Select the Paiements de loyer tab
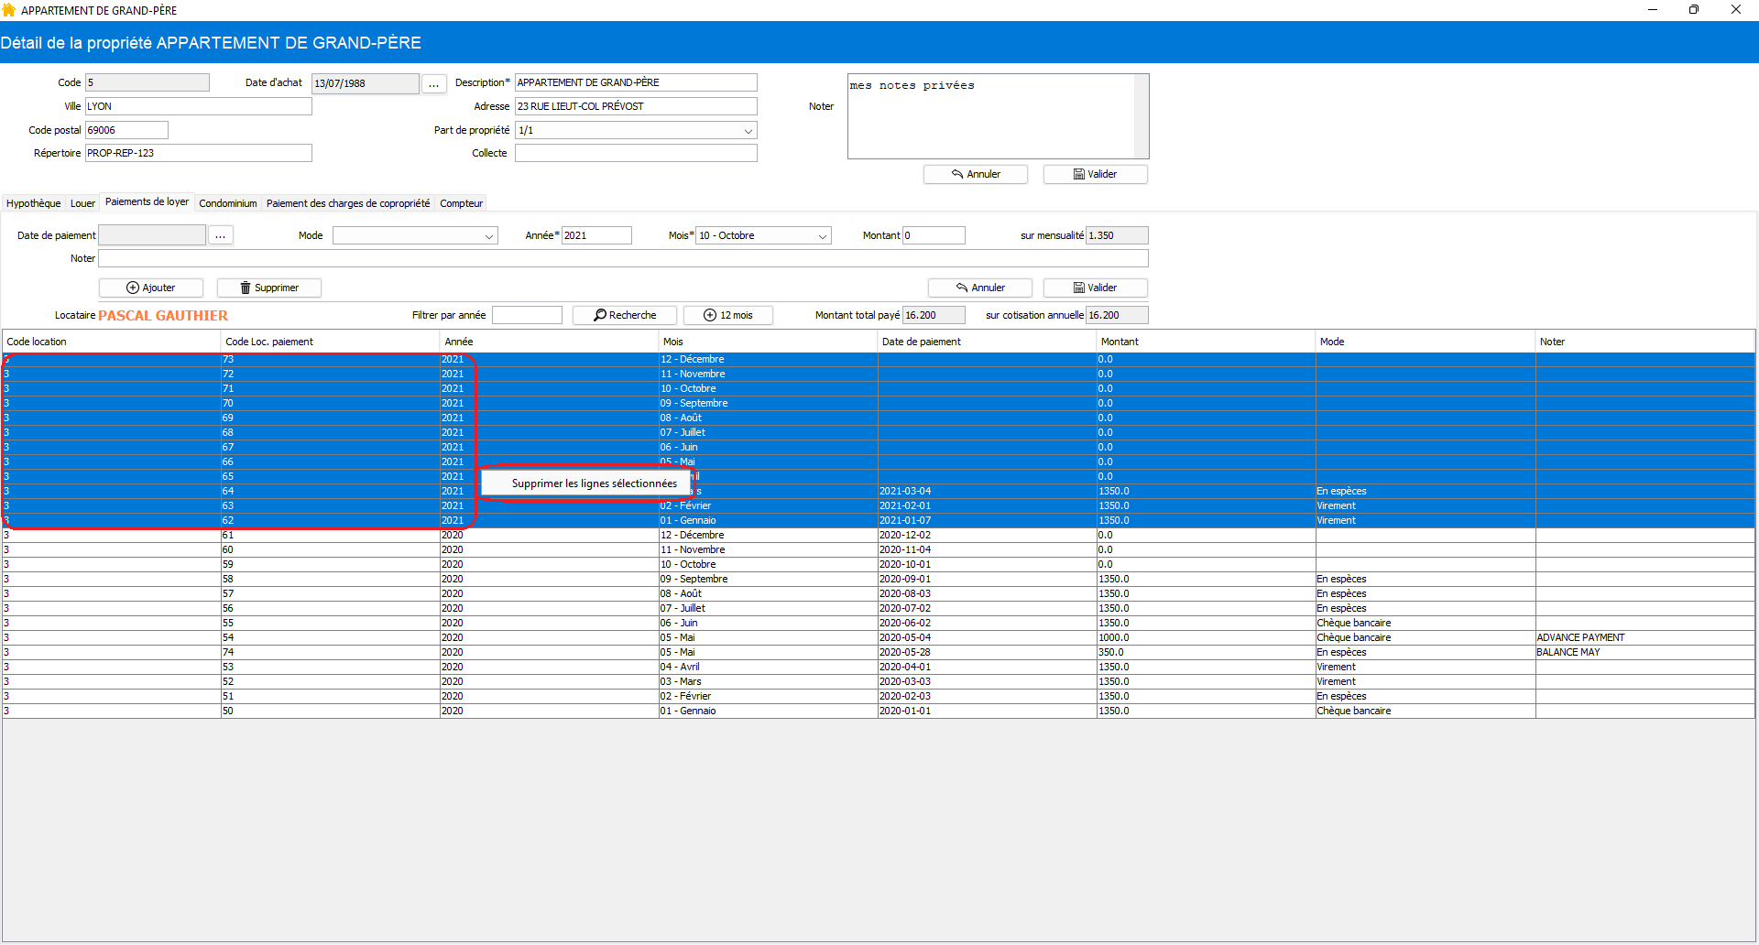 (147, 201)
